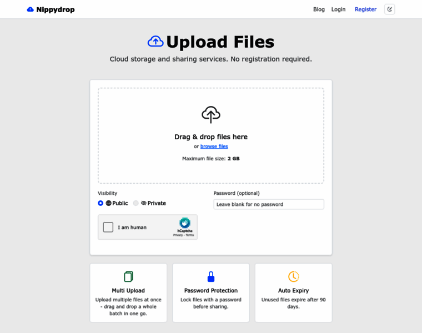Click the Drag & drop files here text
Image resolution: width=422 pixels, height=333 pixels.
(x=211, y=137)
